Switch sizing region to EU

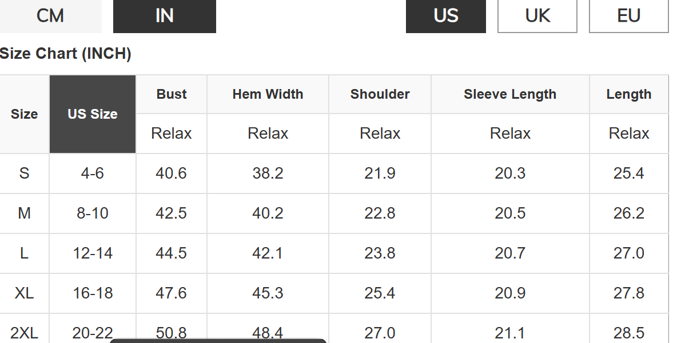click(629, 16)
